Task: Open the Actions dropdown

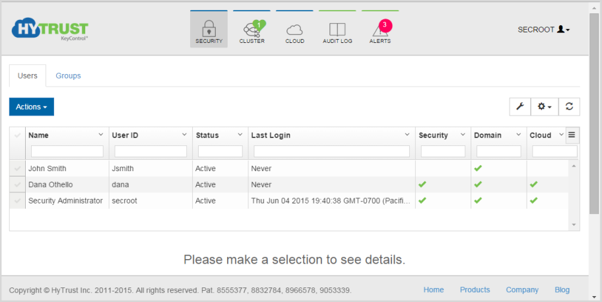Action: (x=32, y=107)
